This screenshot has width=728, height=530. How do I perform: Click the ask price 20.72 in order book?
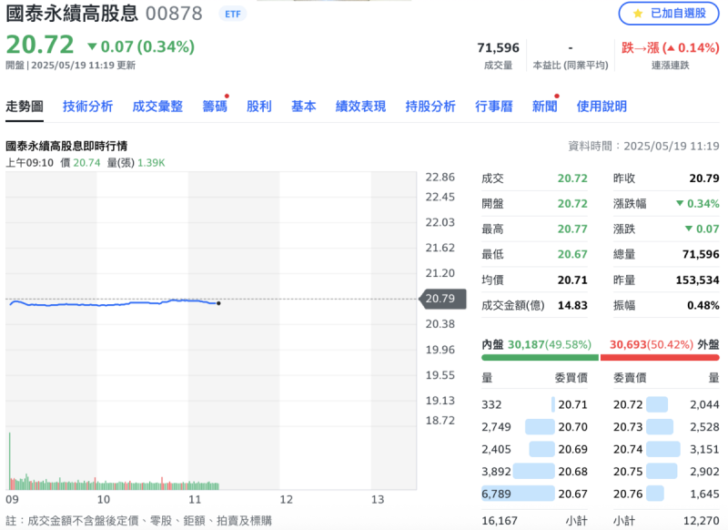pos(628,404)
